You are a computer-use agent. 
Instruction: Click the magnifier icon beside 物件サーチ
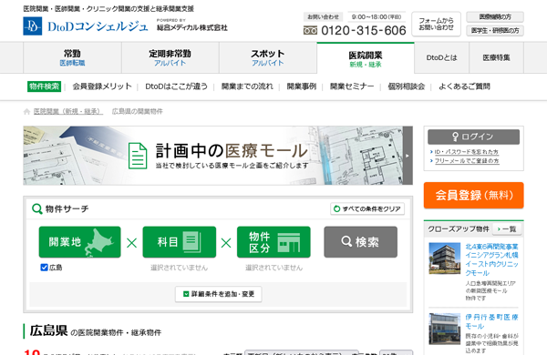[37, 208]
